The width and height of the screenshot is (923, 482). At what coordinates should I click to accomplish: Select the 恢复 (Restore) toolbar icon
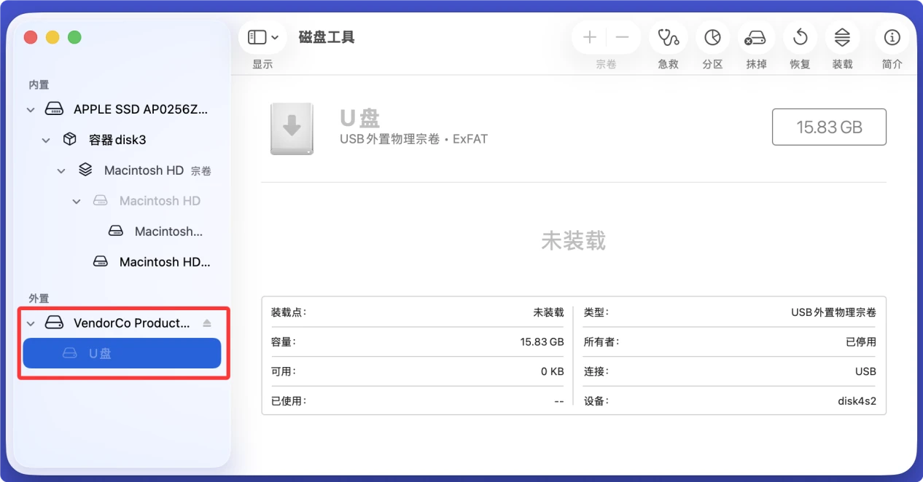tap(799, 37)
